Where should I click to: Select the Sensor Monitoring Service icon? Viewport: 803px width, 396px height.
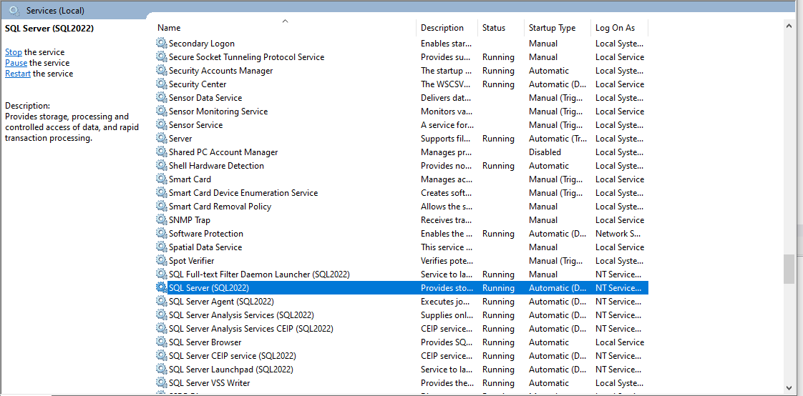tap(161, 111)
